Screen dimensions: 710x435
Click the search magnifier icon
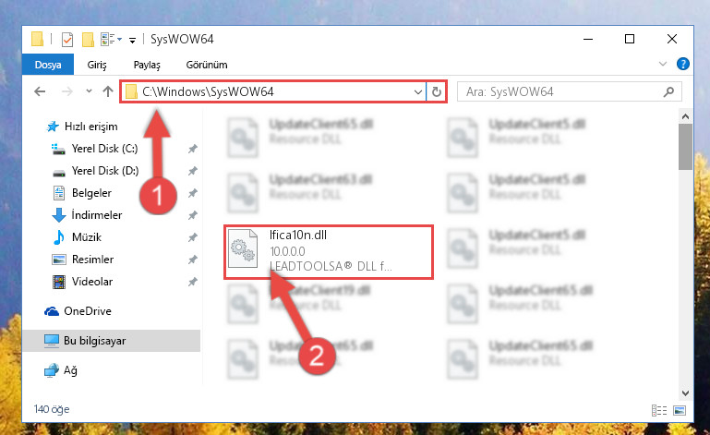point(668,92)
